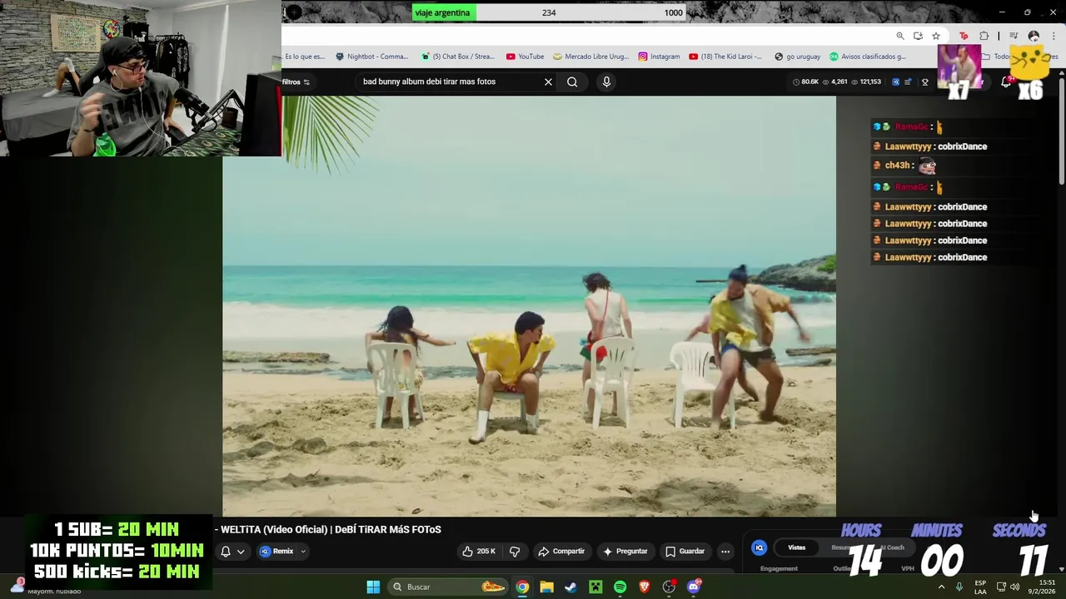The width and height of the screenshot is (1066, 599).
Task: Expand the notification bell dropdown arrow
Action: (x=241, y=551)
